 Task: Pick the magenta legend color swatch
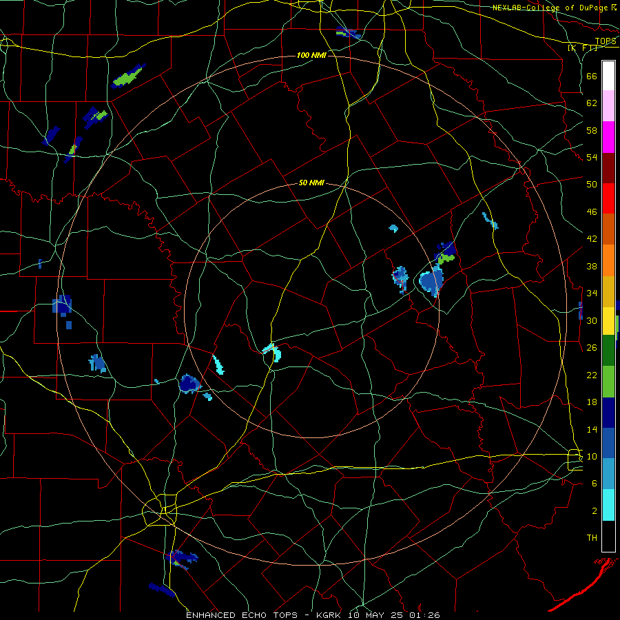(x=608, y=137)
